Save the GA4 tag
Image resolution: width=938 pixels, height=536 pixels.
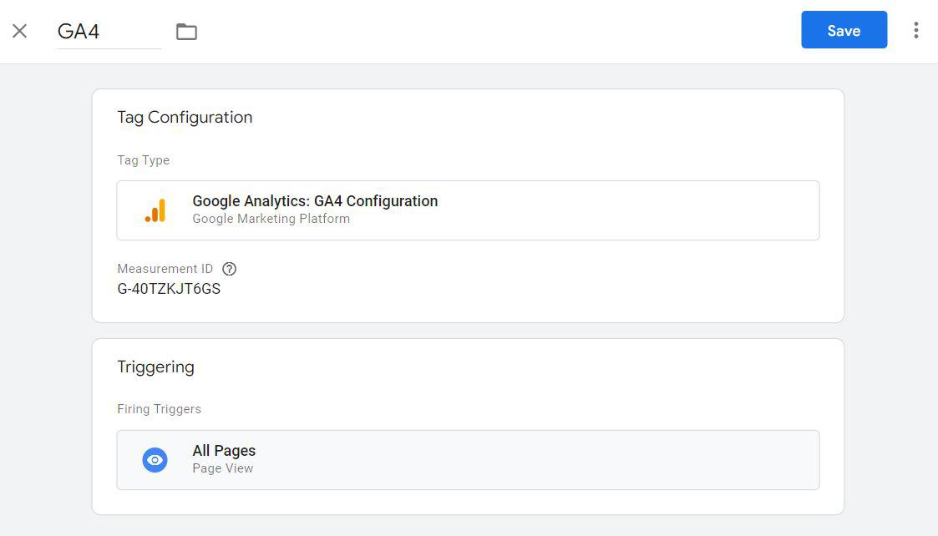pyautogui.click(x=844, y=29)
